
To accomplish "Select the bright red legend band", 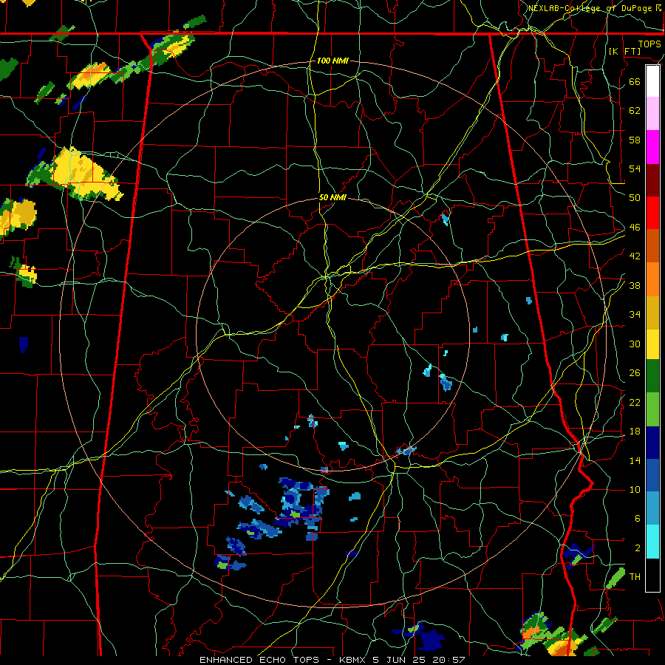I will coord(652,213).
